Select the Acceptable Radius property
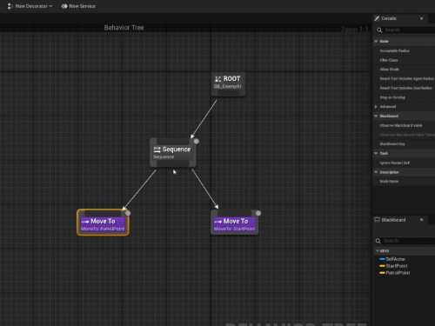 click(x=395, y=50)
